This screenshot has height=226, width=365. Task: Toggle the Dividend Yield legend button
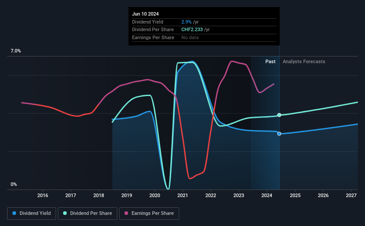tap(32, 214)
